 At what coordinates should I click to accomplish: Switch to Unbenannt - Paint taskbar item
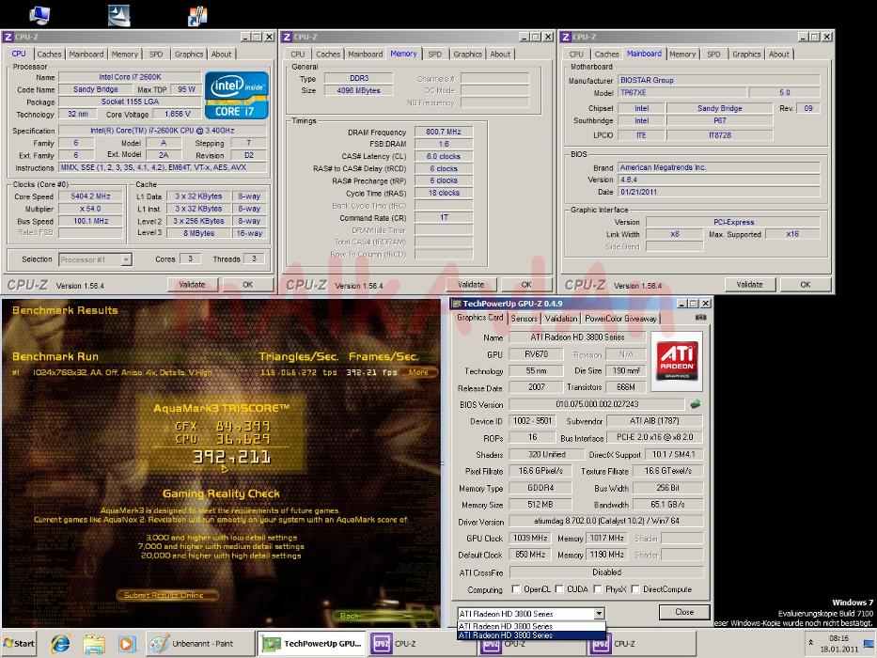199,644
